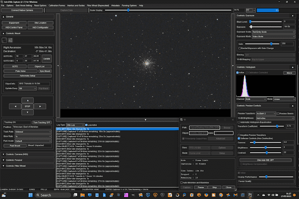Screen dimensions: 299x199
Task: Toggle the histogram Active checkbox
Action: pos(238,72)
